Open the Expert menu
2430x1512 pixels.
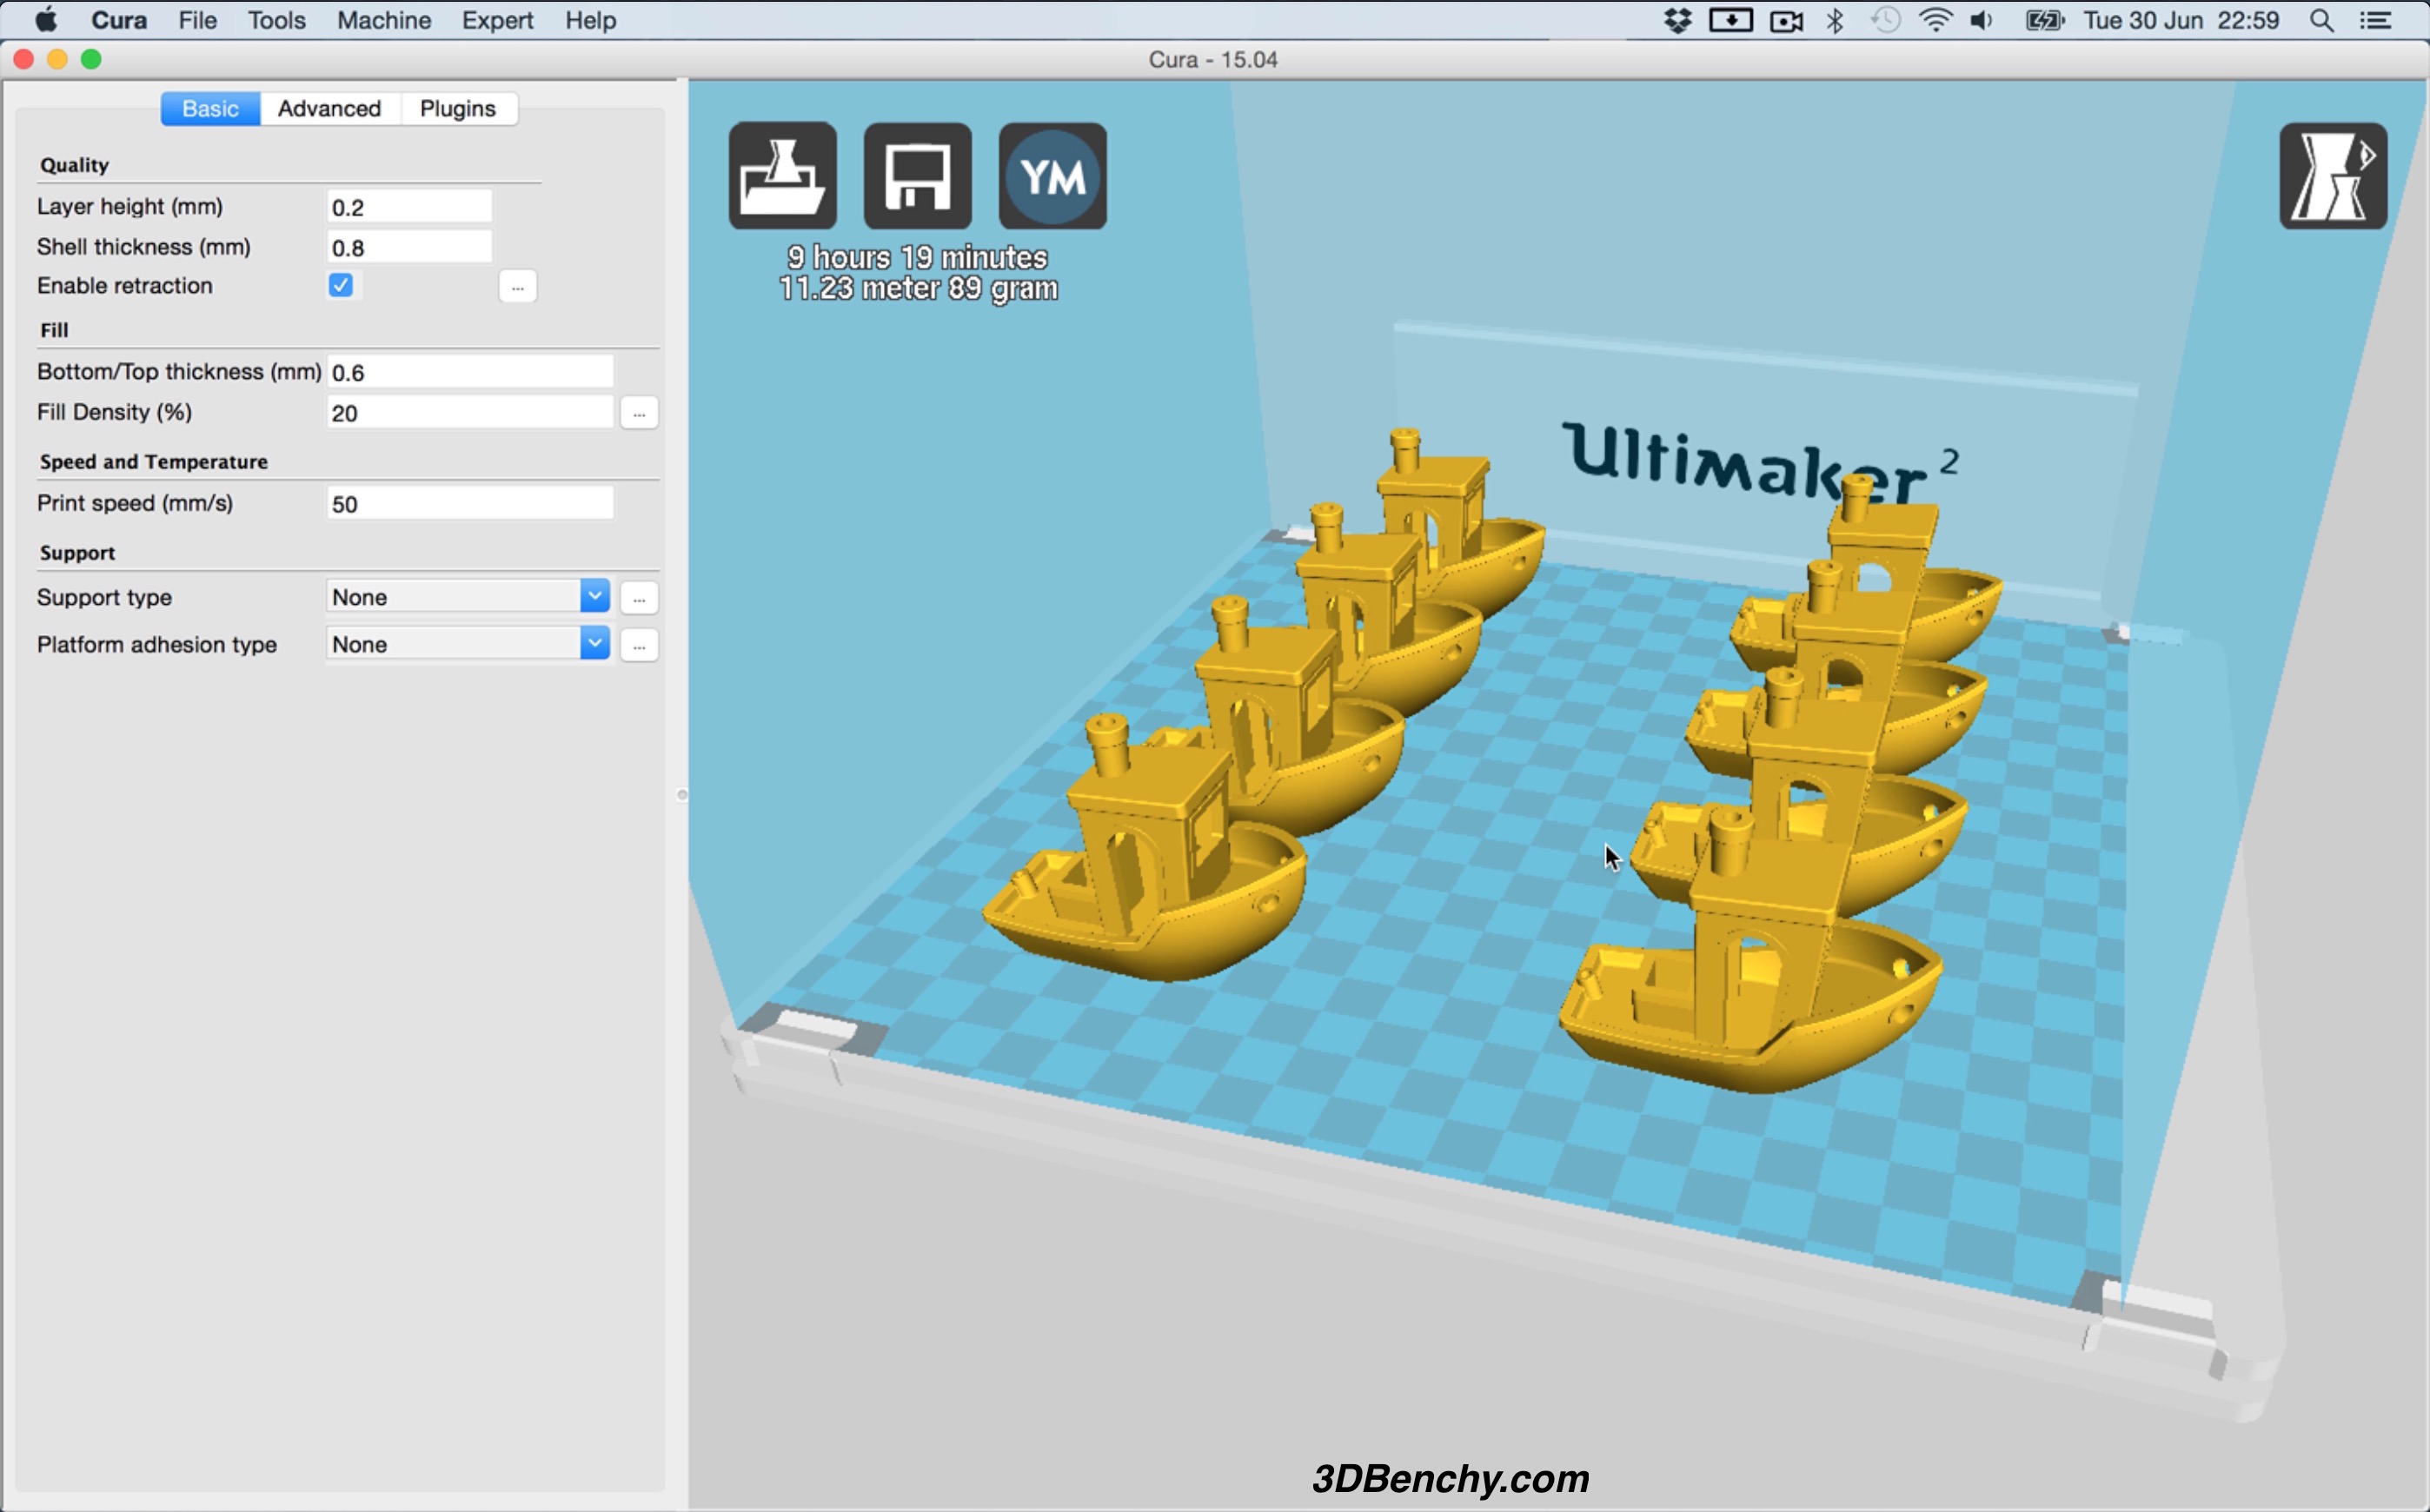[497, 20]
